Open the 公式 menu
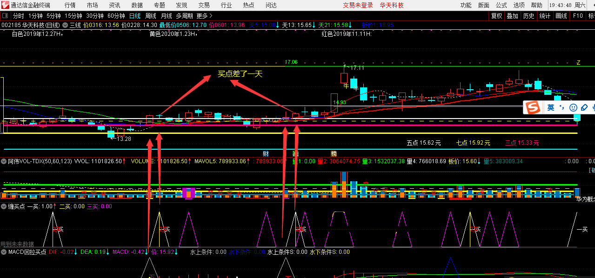The height and width of the screenshot is (278, 595). tap(501, 5)
